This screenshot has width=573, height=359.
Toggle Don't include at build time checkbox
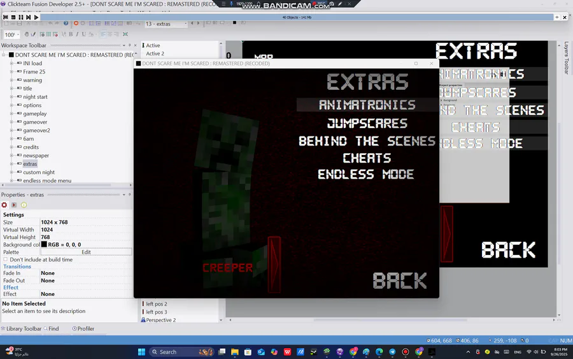point(6,260)
